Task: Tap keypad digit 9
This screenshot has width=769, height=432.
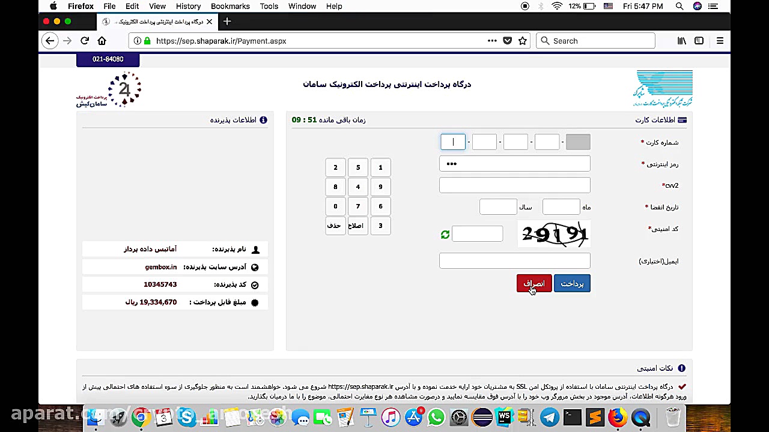Action: 380,187
